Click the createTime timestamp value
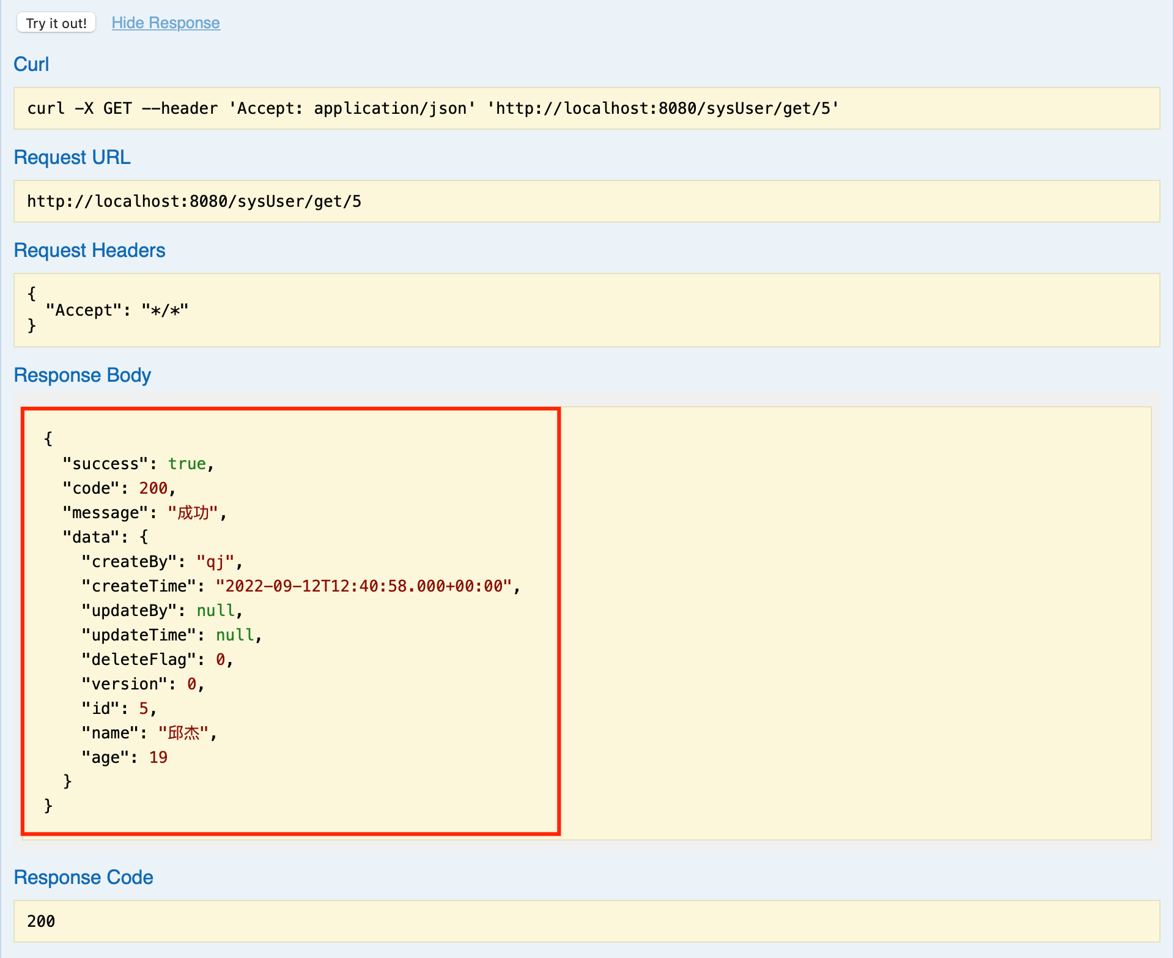Image resolution: width=1174 pixels, height=958 pixels. pyautogui.click(x=363, y=586)
